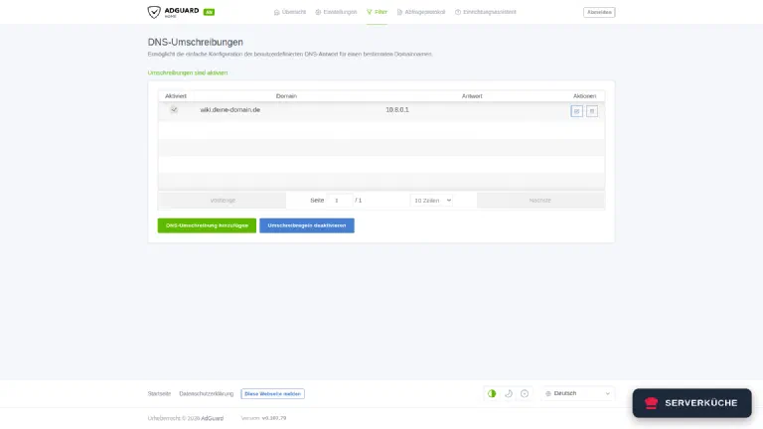Select the auto theme half-circle icon
This screenshot has height=429, width=763.
[492, 393]
